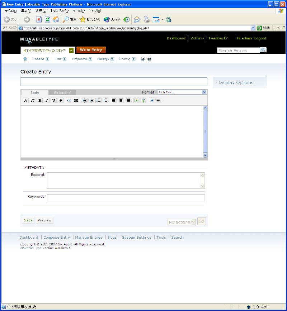The height and width of the screenshot is (311, 287).
Task: Center align the entry text
Action: 121,101
